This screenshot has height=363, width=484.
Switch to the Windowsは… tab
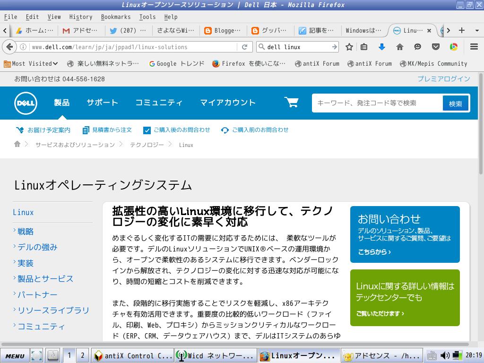point(363,30)
